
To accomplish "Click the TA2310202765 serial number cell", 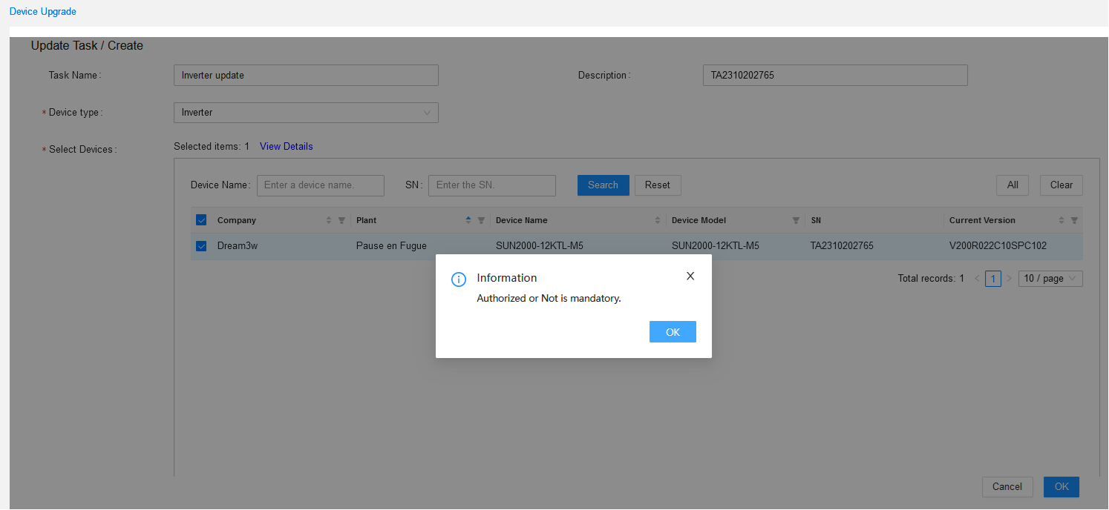I will (842, 246).
